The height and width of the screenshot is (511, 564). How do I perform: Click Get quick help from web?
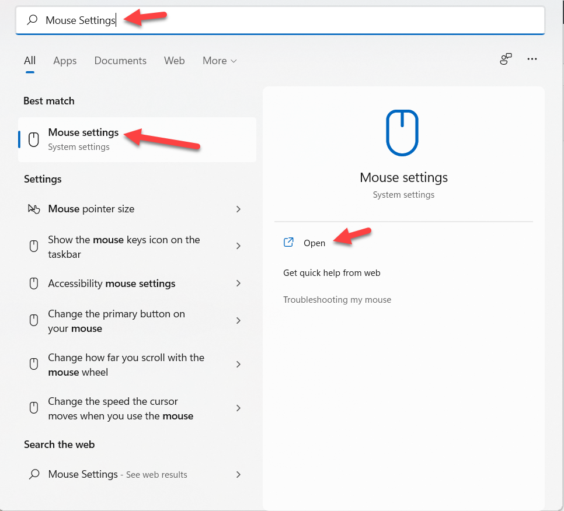[332, 272]
